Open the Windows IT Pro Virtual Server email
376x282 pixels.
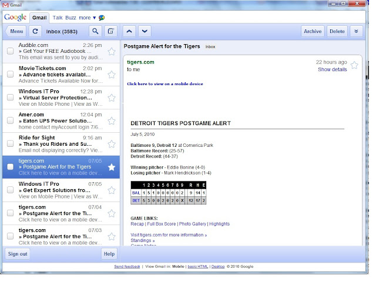(x=56, y=98)
